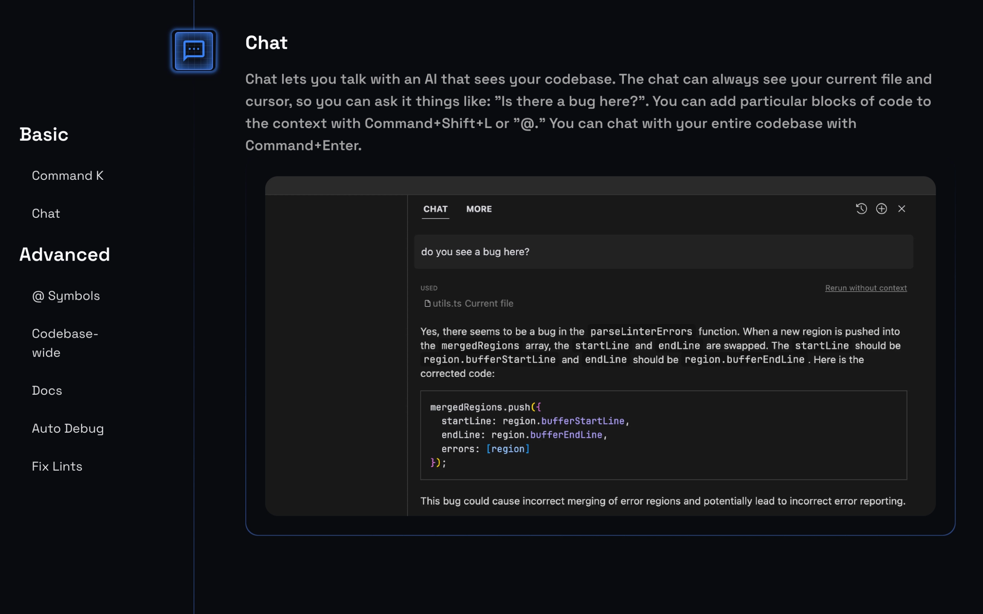The width and height of the screenshot is (983, 614).
Task: Open chat history clock icon
Action: 861,209
